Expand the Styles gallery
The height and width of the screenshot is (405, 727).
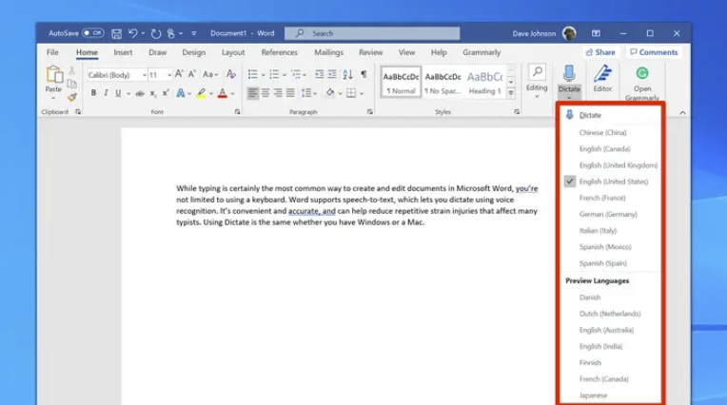[x=510, y=93]
